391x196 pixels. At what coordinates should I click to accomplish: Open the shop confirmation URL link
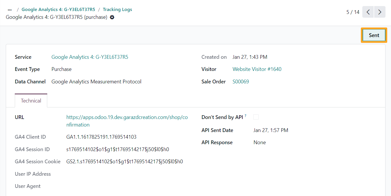(x=127, y=121)
